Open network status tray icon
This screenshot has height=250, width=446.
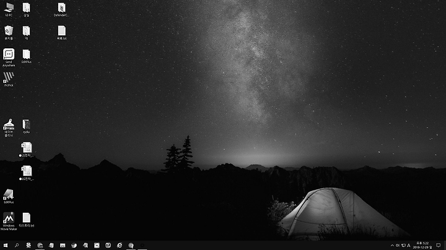pos(403,246)
